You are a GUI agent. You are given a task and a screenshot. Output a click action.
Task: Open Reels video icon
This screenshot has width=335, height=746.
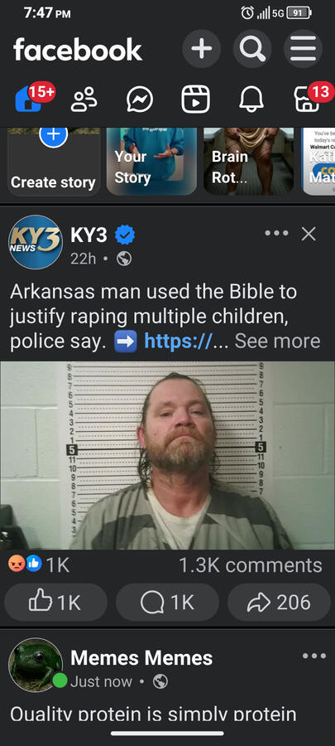pos(195,100)
